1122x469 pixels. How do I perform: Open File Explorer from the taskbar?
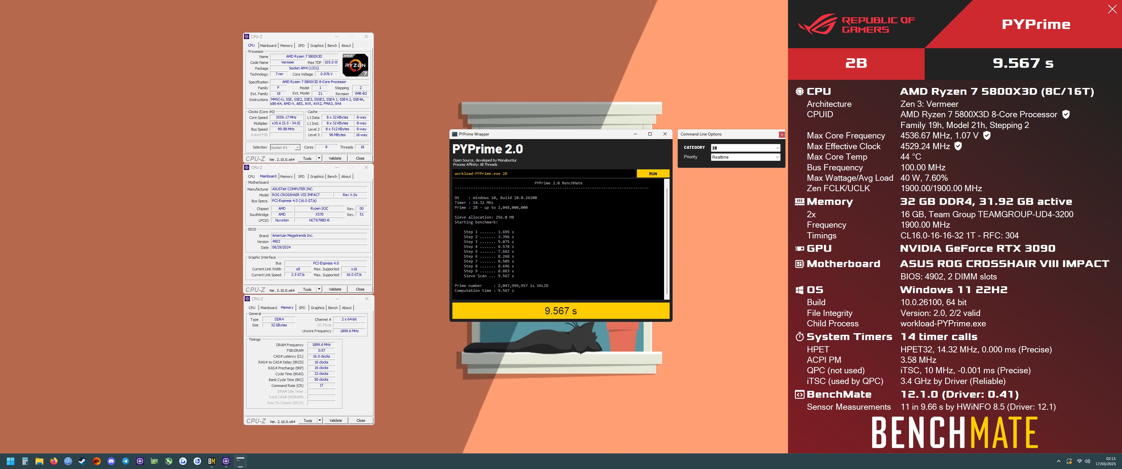click(x=39, y=461)
